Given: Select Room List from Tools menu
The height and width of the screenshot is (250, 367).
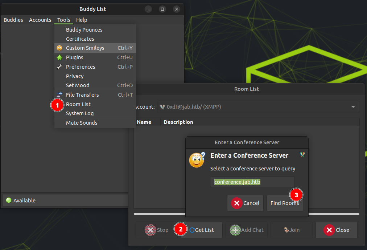Looking at the screenshot, I should tap(78, 104).
